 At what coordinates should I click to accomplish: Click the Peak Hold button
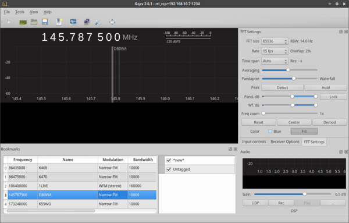(x=326, y=87)
